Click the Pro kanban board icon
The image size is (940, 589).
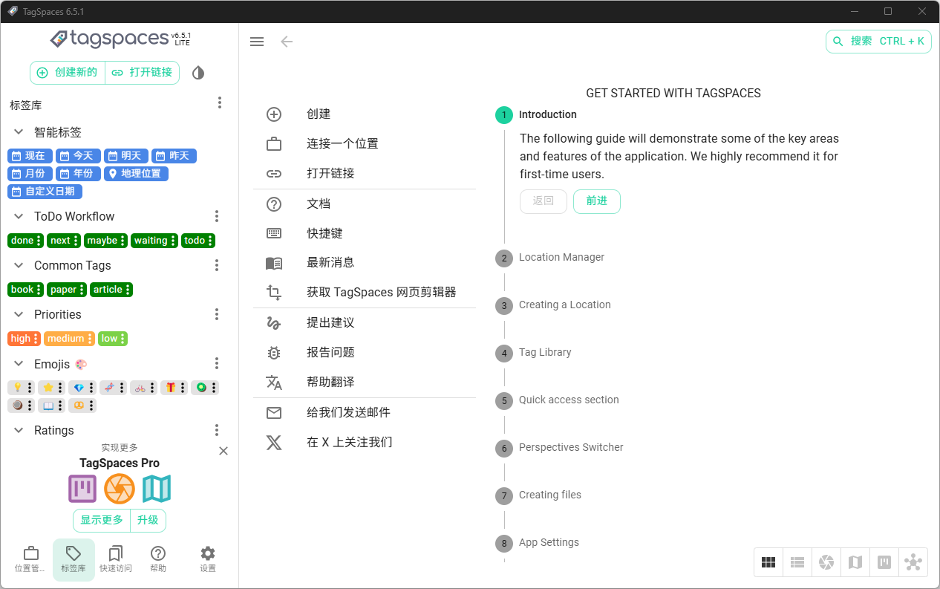(x=82, y=489)
